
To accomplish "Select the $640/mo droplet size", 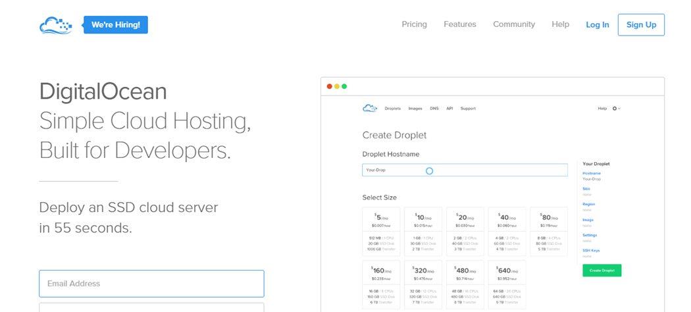I will coord(507,284).
